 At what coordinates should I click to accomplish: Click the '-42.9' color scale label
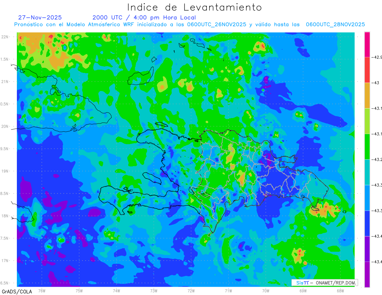377,57
